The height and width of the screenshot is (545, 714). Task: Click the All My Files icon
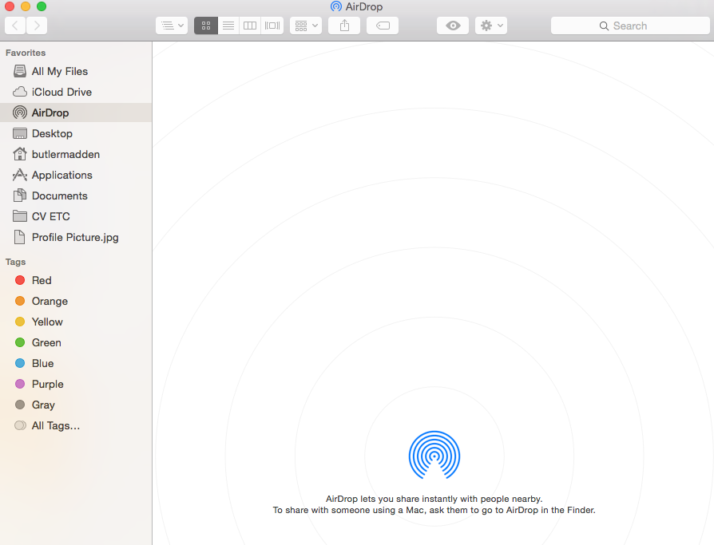click(x=20, y=71)
